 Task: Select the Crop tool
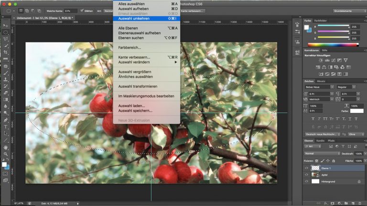6,52
